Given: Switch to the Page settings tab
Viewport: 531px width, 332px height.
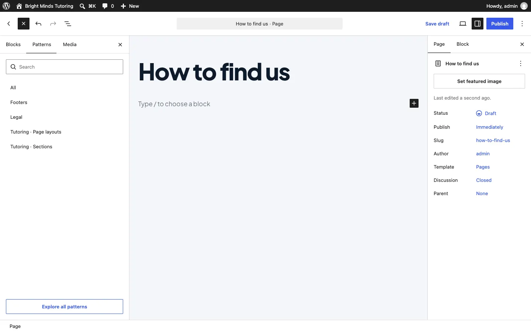Looking at the screenshot, I should pos(439,44).
